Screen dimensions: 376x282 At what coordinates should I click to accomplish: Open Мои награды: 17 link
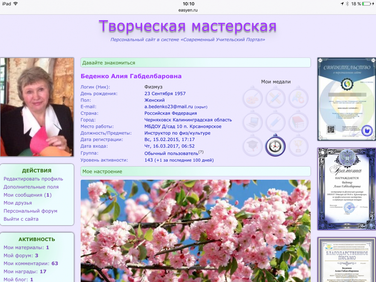pyautogui.click(x=25, y=272)
